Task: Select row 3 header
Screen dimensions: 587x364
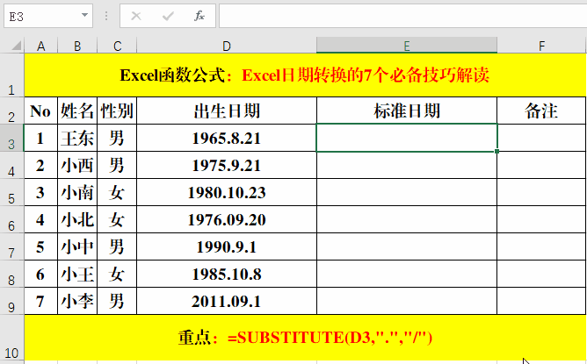Action: [x=12, y=138]
